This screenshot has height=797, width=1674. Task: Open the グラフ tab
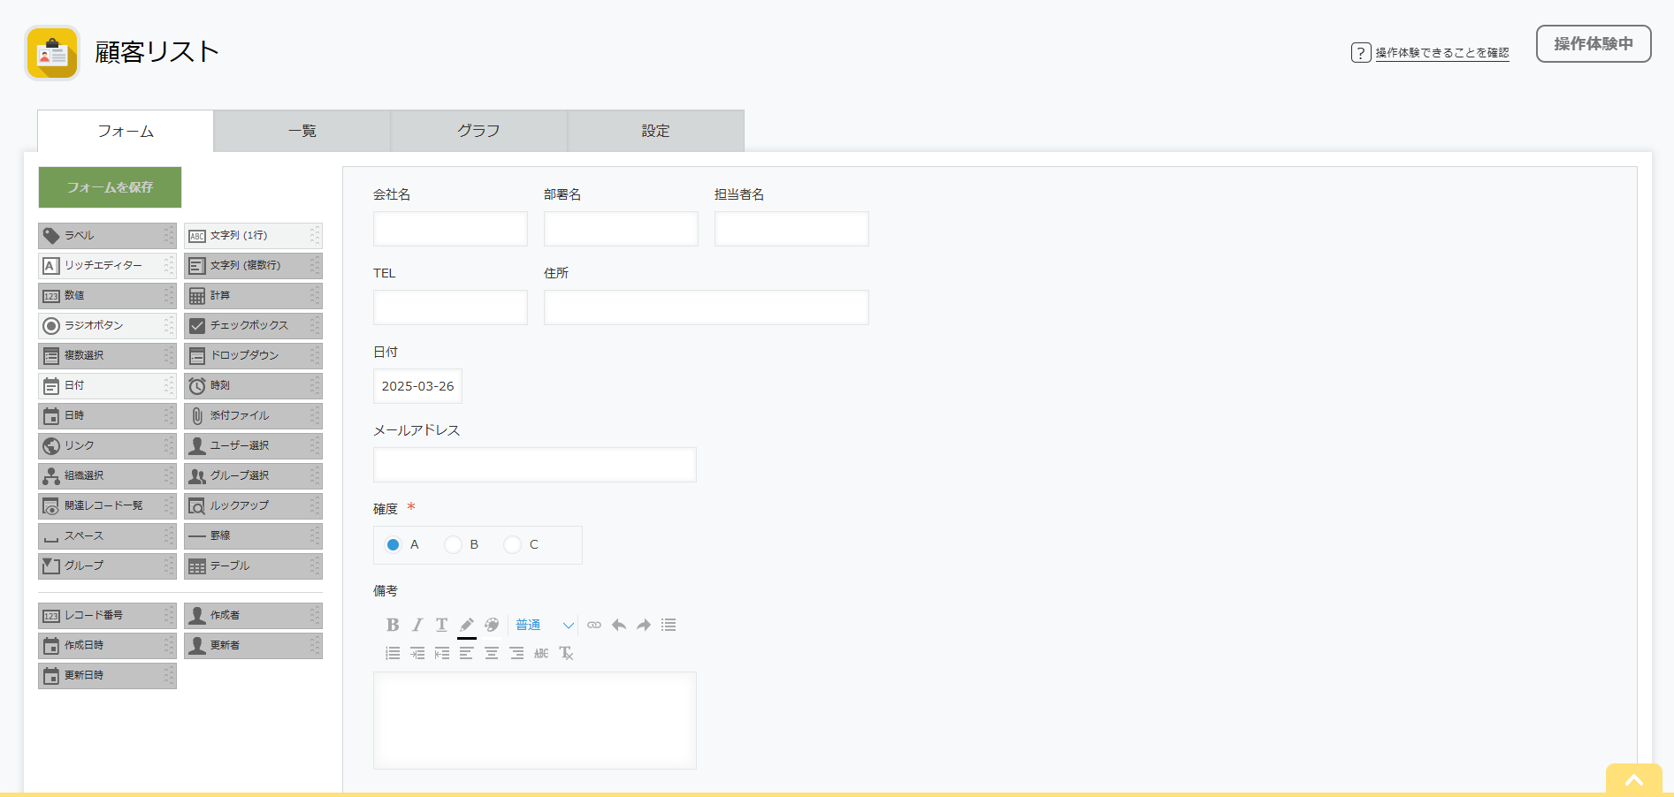[x=479, y=131]
